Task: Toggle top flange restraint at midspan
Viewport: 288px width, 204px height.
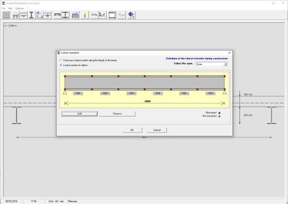Action: pos(145,76)
